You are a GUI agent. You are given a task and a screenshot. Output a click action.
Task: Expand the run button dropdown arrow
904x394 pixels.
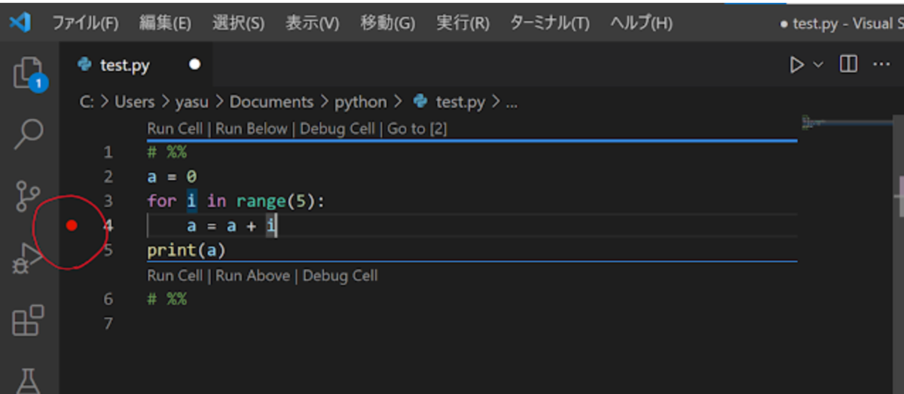tap(818, 65)
